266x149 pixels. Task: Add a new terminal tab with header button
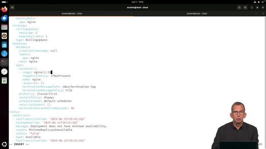(x=12, y=7)
